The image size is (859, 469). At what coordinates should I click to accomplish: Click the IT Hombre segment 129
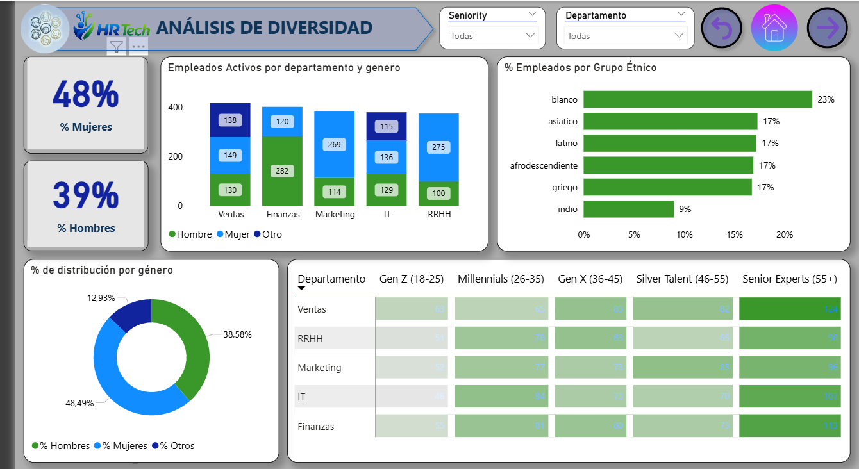coord(387,190)
